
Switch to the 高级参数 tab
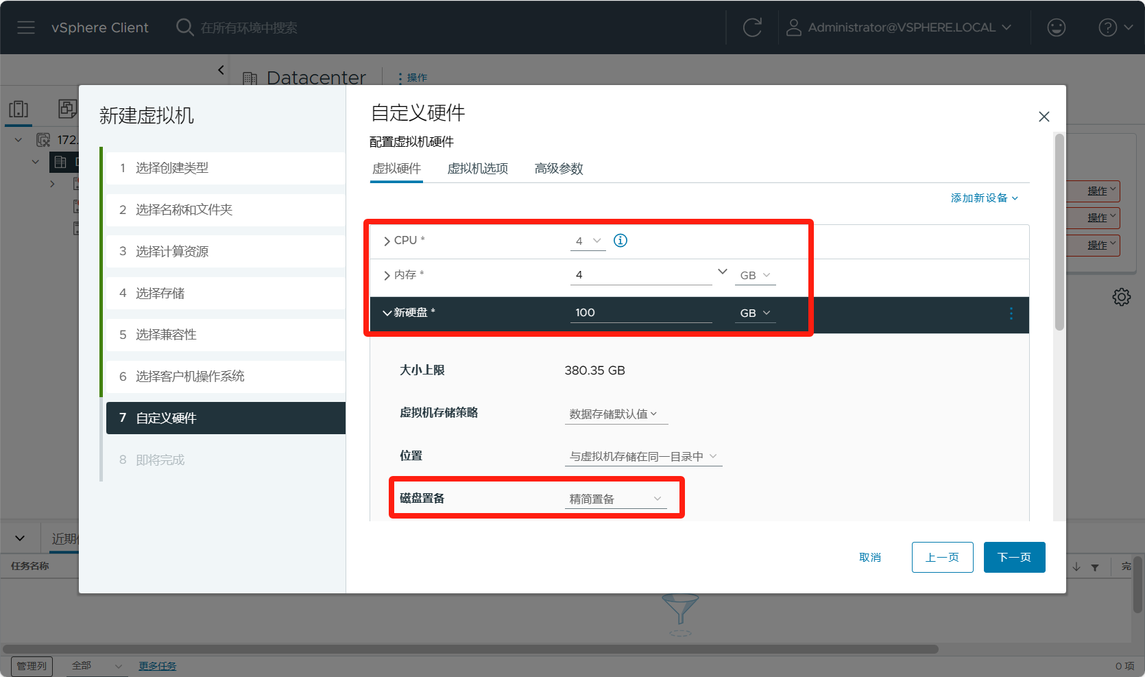(x=558, y=169)
